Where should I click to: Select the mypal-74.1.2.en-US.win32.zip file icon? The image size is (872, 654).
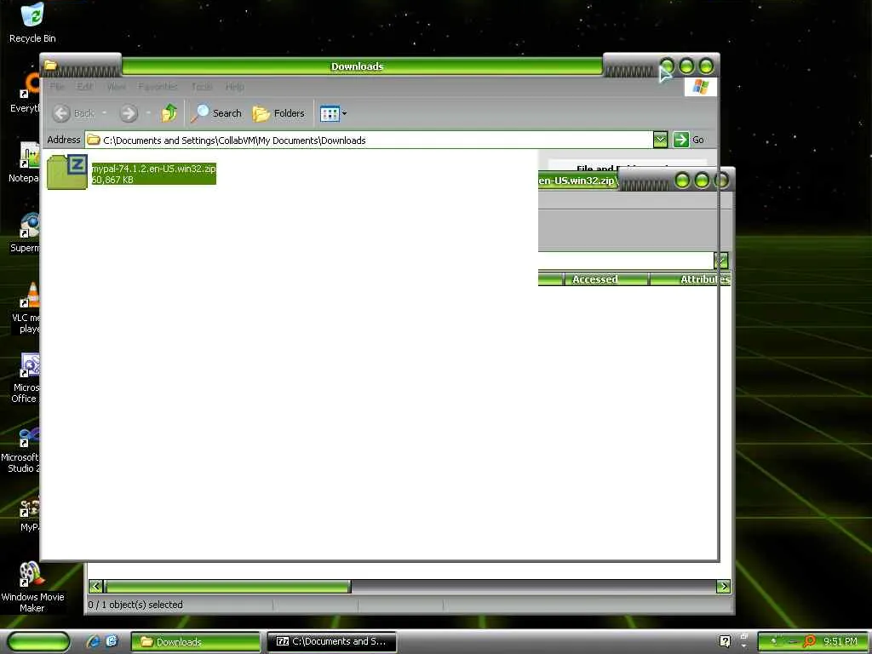click(x=66, y=172)
